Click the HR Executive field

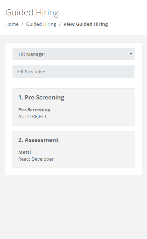[73, 72]
